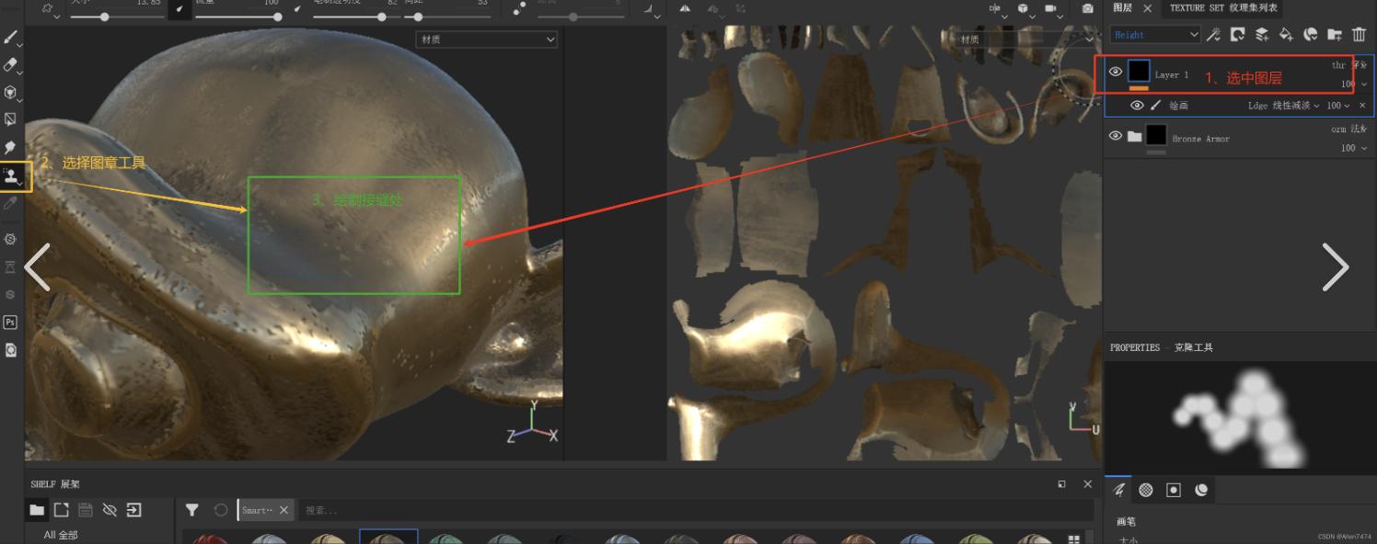Click the brush size slider handle

pos(105,17)
